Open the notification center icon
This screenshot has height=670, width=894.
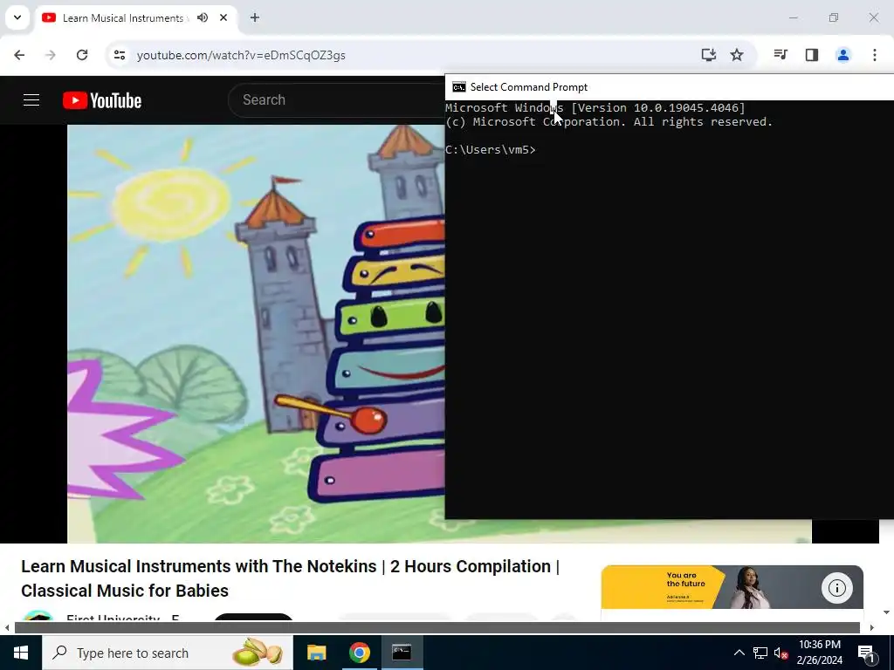[x=866, y=653]
